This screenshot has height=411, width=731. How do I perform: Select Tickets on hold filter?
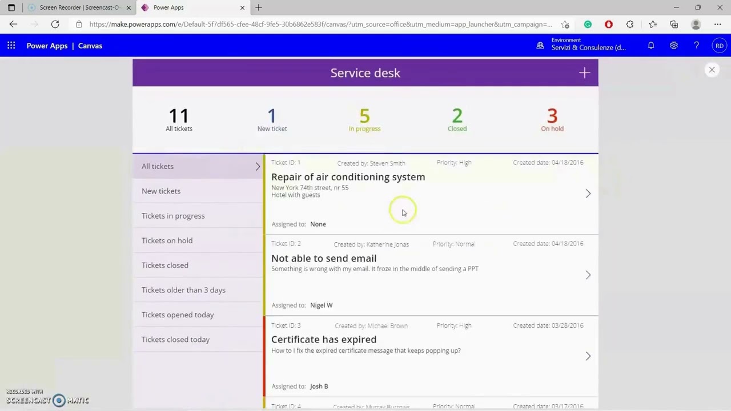198,240
